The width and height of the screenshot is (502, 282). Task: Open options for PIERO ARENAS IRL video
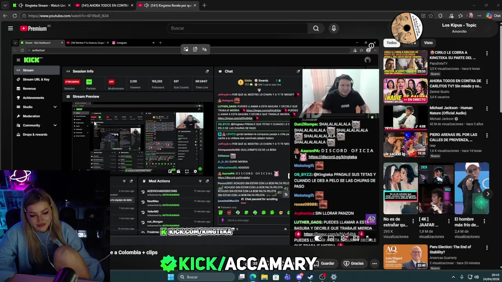(487, 136)
